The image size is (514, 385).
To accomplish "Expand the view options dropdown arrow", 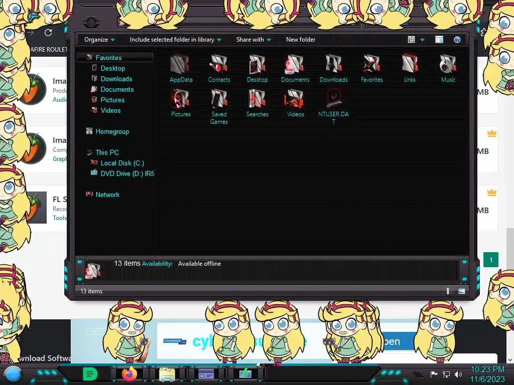I will point(422,40).
